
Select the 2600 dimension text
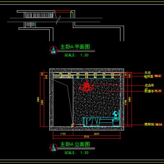pos(96,134)
